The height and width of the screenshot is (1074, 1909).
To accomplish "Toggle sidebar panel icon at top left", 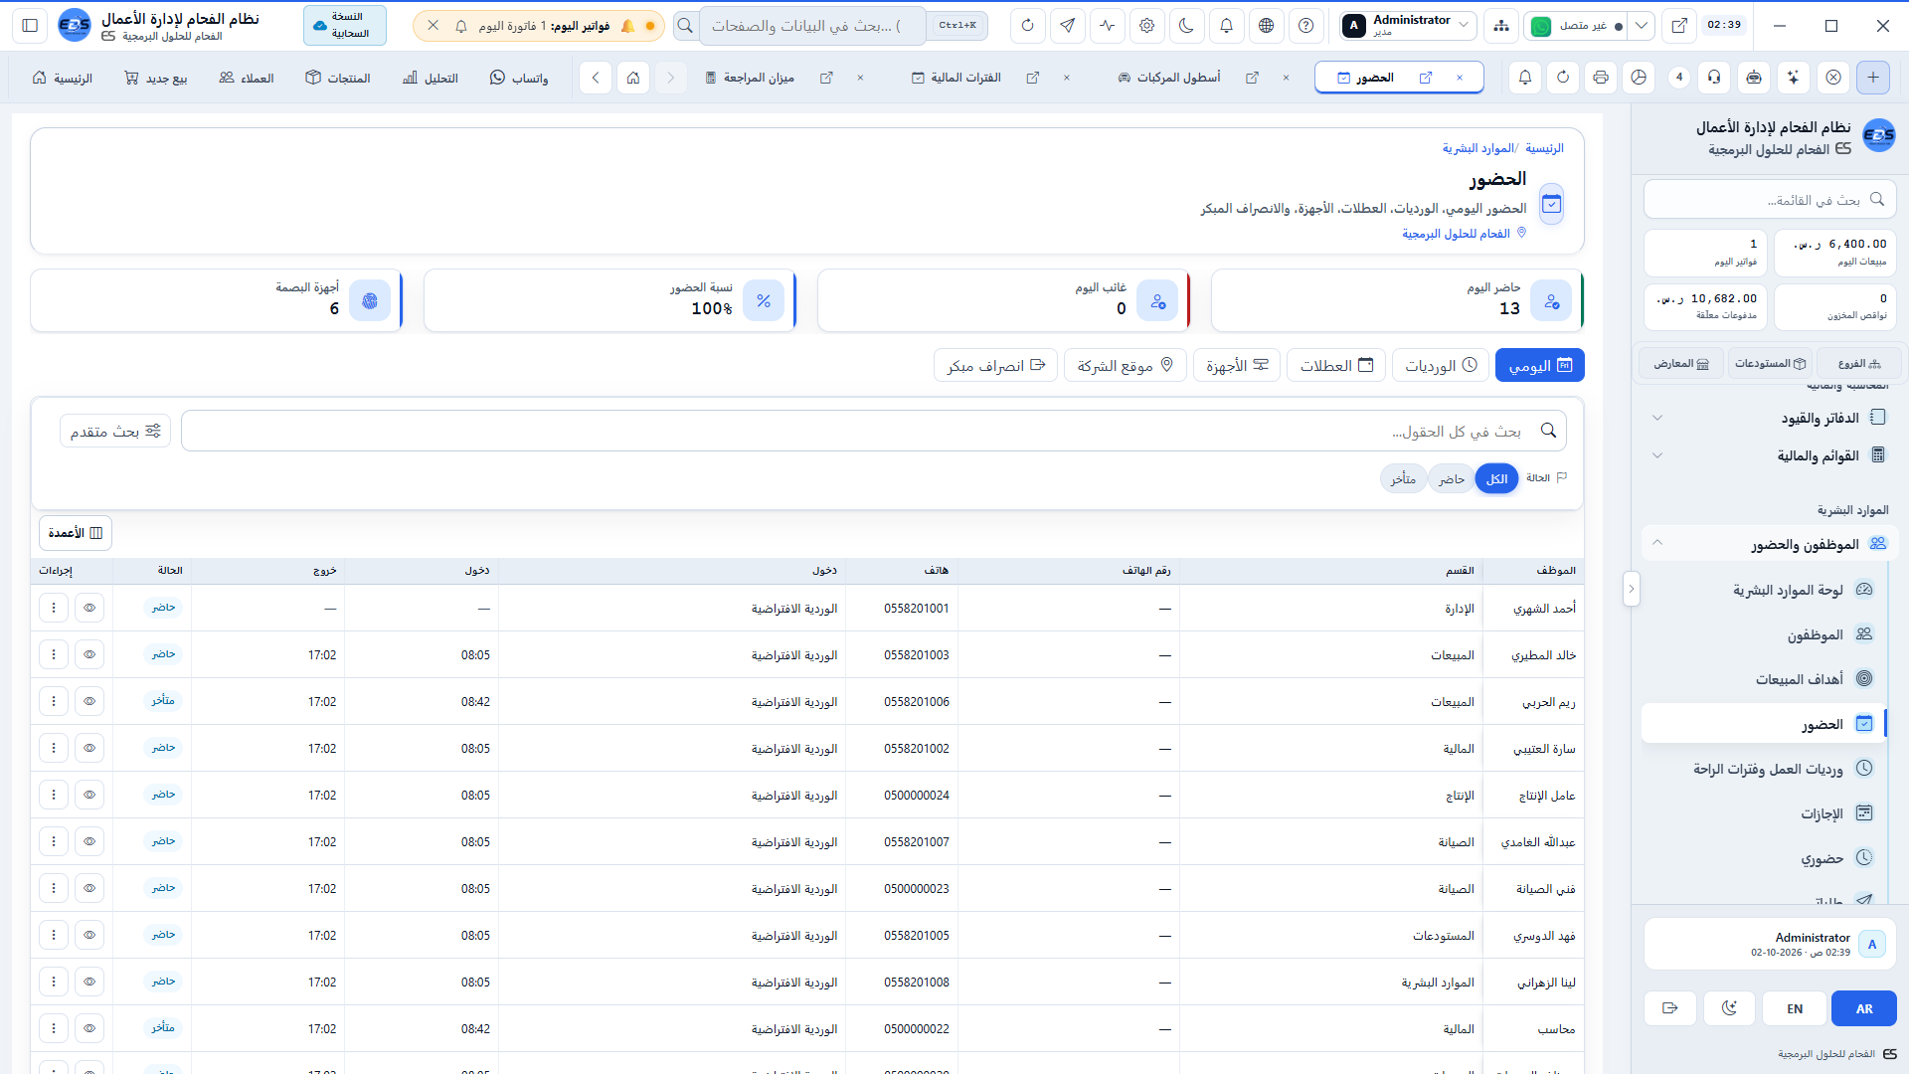I will click(30, 26).
